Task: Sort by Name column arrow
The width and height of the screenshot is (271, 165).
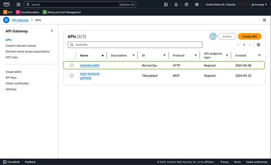Action: point(103,55)
